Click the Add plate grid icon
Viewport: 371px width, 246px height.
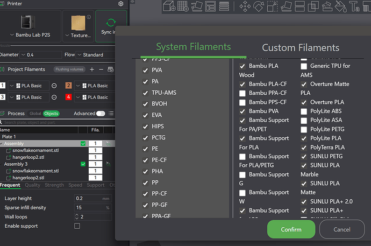183,6
